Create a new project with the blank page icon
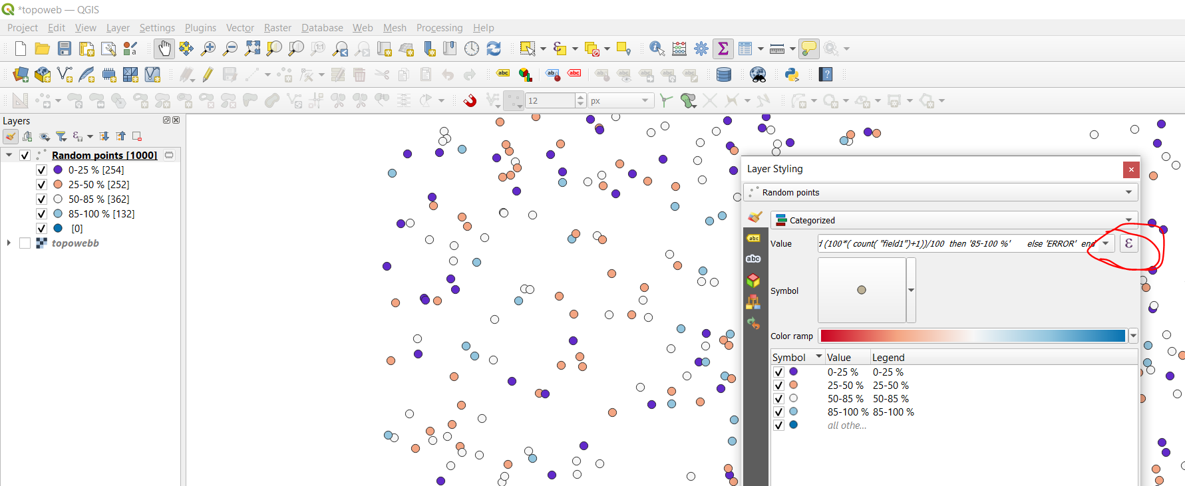The width and height of the screenshot is (1185, 486). pyautogui.click(x=21, y=49)
